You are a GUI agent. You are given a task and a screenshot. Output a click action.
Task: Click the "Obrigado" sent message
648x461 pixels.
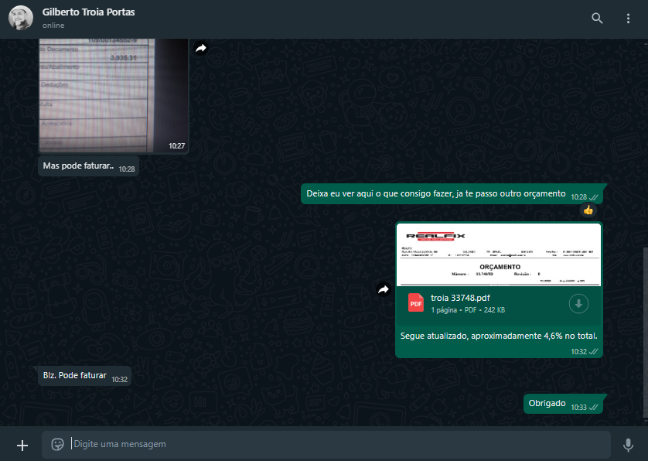[x=547, y=404]
